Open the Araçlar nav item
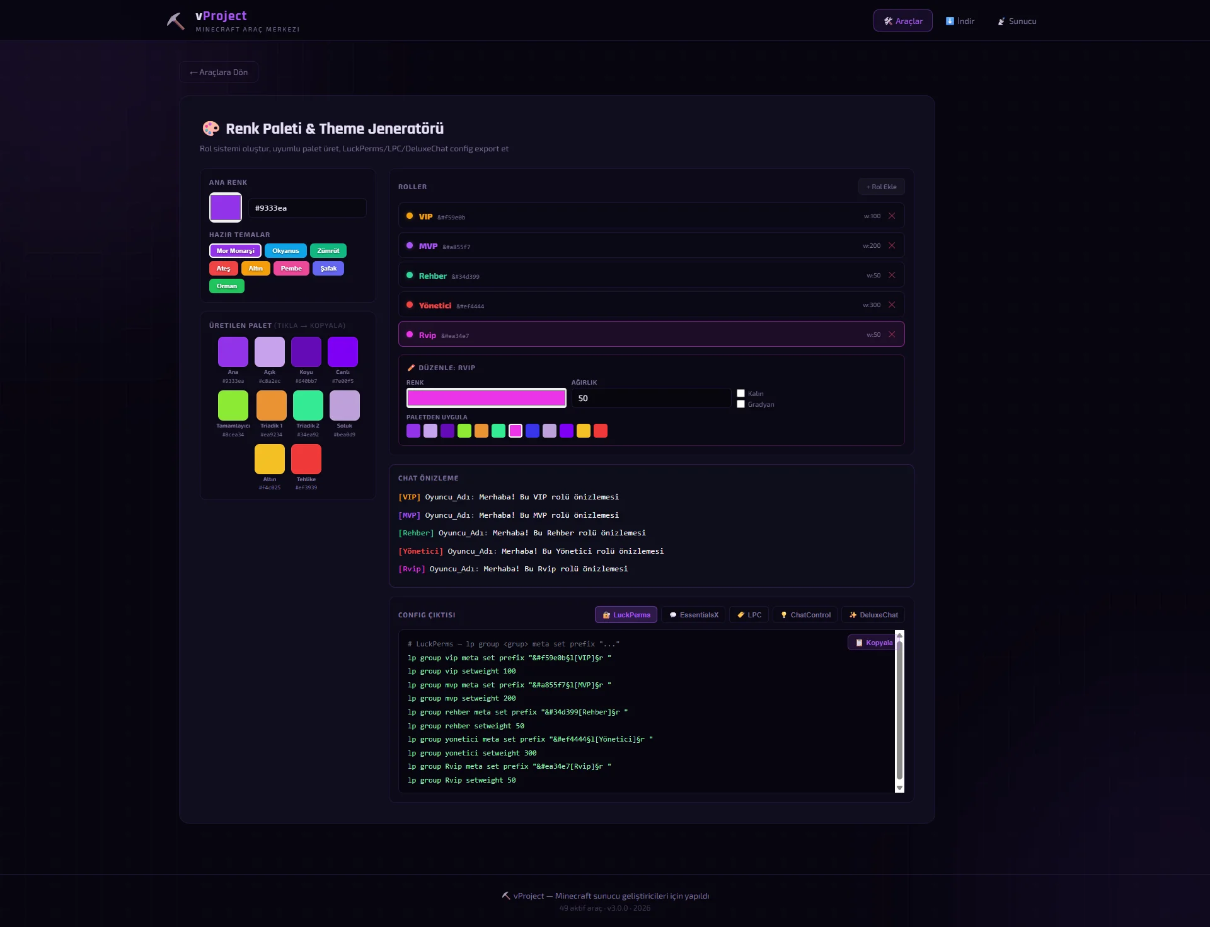Viewport: 1210px width, 927px height. pos(902,21)
